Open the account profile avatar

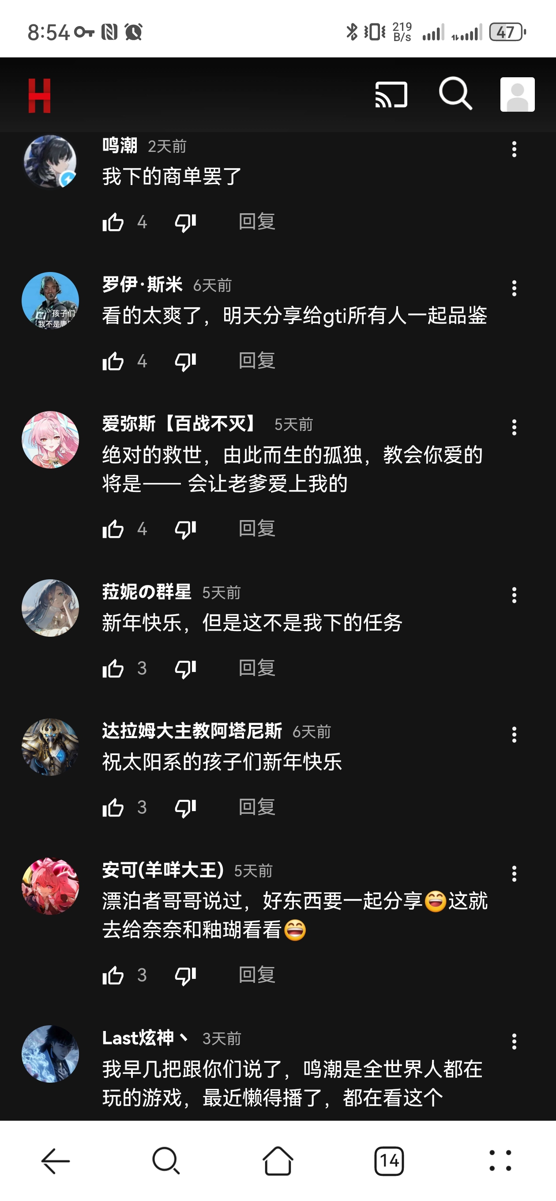click(x=517, y=94)
